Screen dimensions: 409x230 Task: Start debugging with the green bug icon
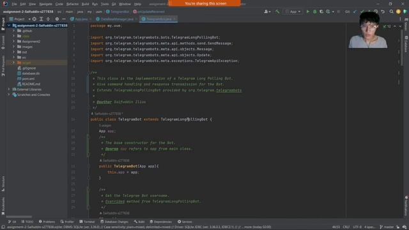pyautogui.click(x=315, y=11)
